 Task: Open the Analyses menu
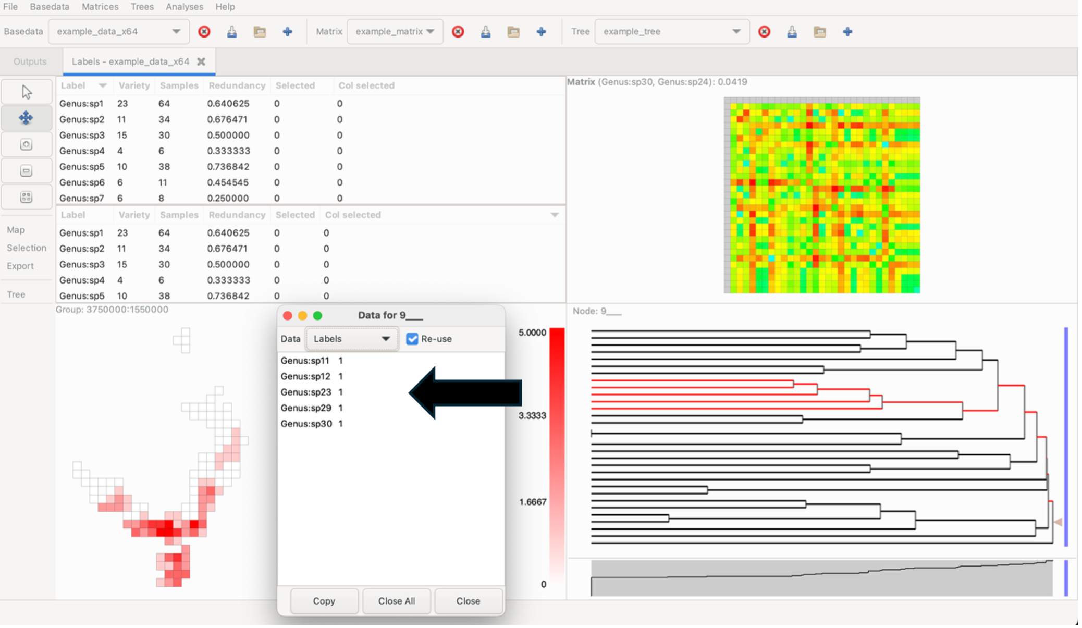[184, 7]
